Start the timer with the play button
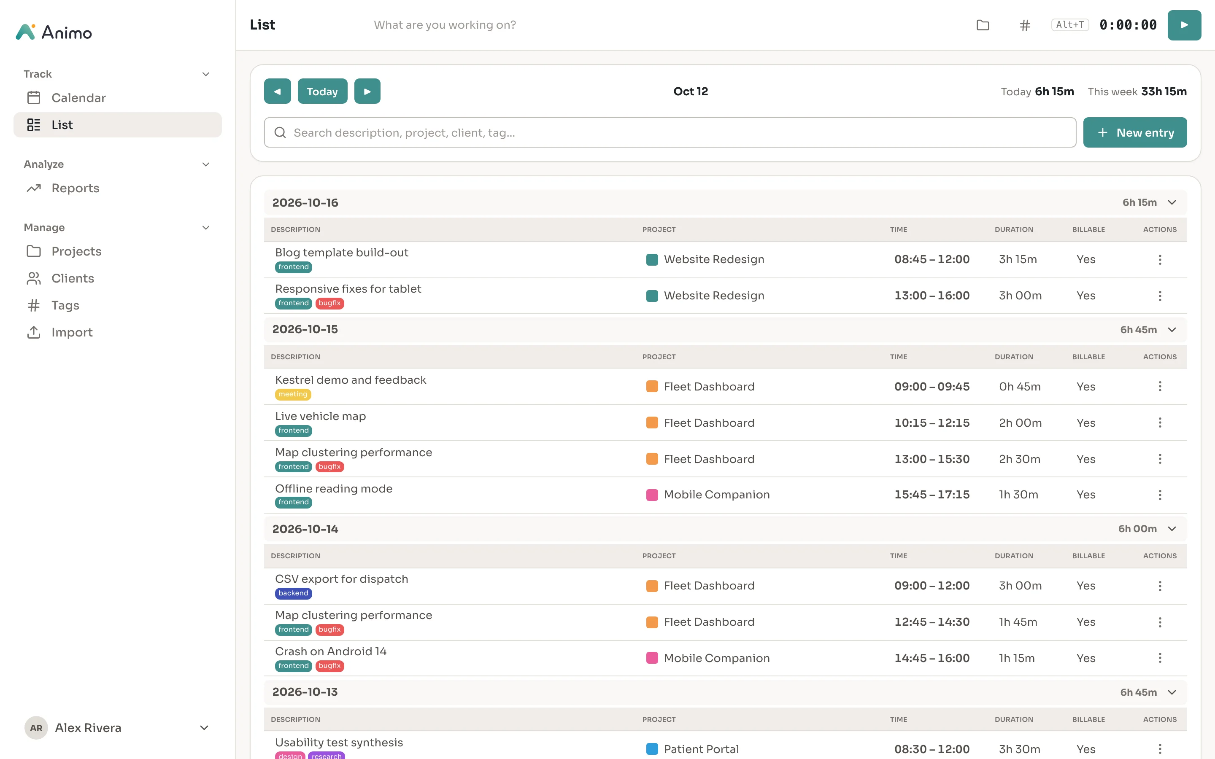 click(x=1184, y=24)
